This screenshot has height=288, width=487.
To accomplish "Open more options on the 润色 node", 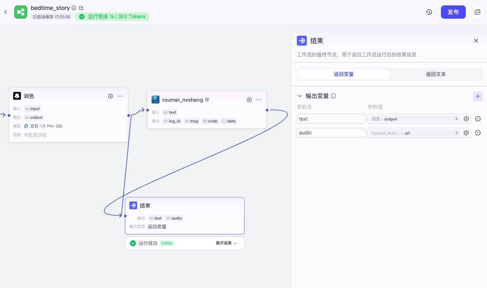I will pos(120,96).
